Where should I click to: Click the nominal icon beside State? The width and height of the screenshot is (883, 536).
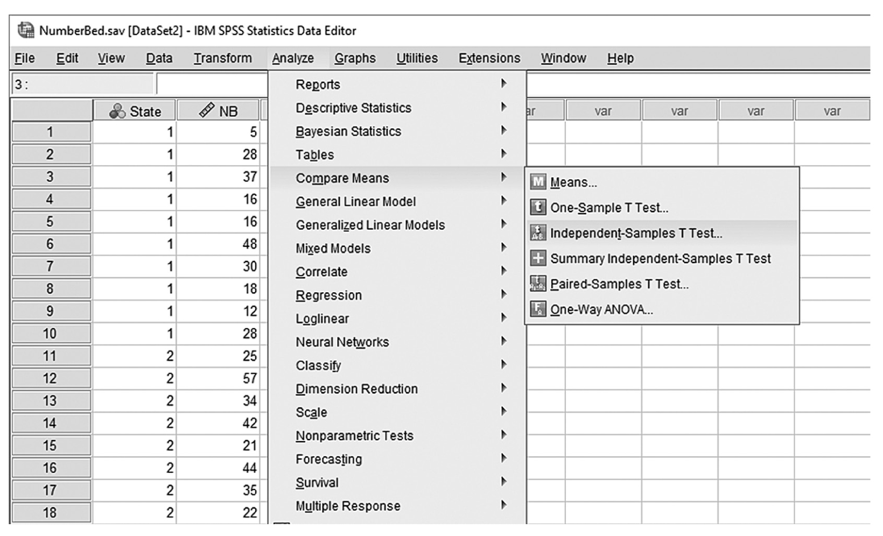coord(117,111)
